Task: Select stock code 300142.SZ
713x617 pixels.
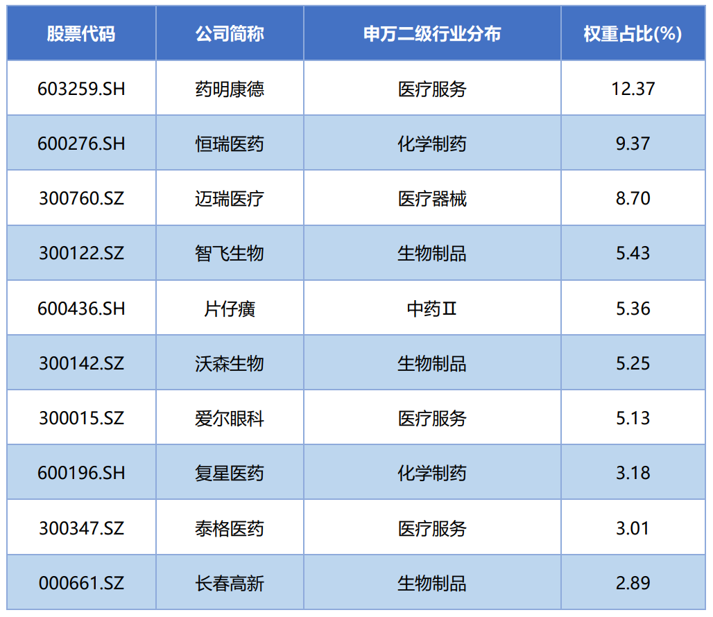Action: point(81,363)
